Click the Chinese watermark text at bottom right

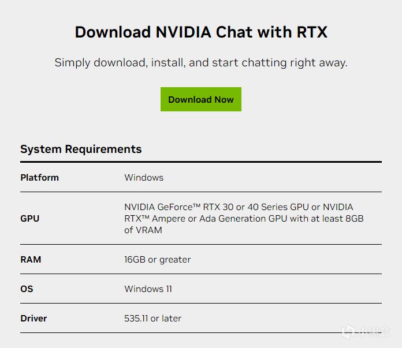[374, 331]
